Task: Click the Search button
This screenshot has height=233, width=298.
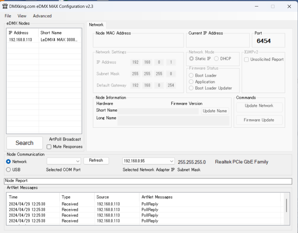Action: (x=24, y=143)
